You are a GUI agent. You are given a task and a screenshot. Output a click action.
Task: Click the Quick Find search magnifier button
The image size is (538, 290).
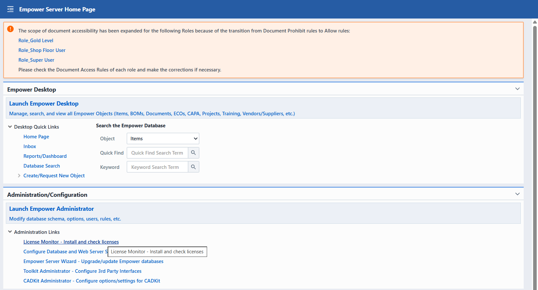pos(193,153)
